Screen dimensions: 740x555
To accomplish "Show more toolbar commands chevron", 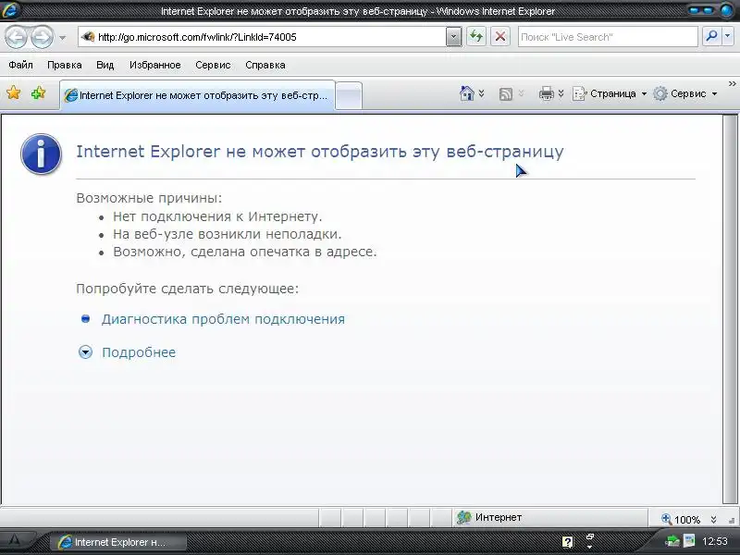I will (732, 83).
